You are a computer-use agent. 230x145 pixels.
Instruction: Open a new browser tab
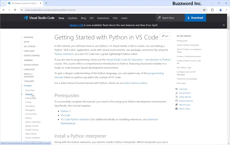click(x=46, y=3)
